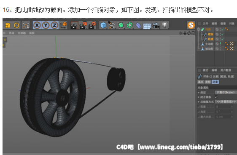Open Attribute Manager 编辑 menu
Image resolution: width=237 pixels, height=155 pixels.
(214, 70)
